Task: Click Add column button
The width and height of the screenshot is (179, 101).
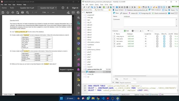Action: (x=126, y=31)
